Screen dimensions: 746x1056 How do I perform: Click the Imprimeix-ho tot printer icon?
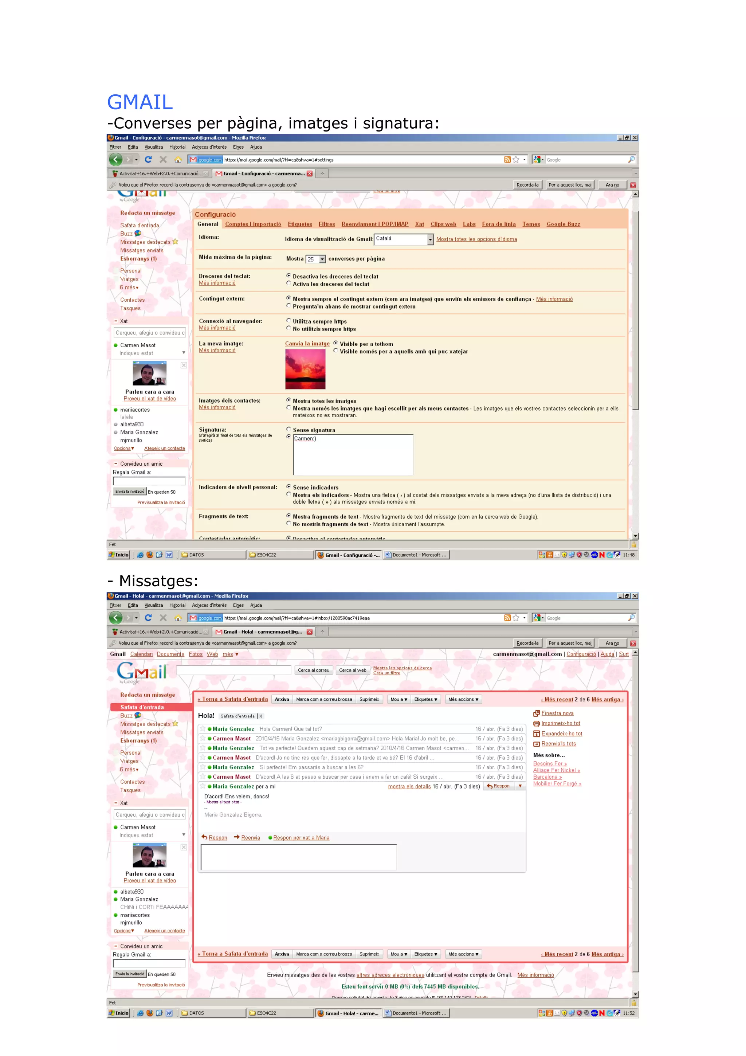pos(536,723)
